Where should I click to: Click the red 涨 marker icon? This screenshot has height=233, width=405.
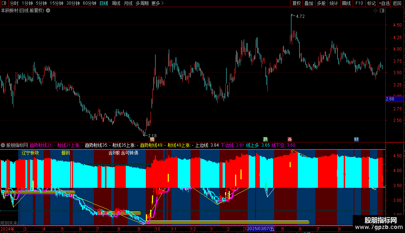click(290, 139)
